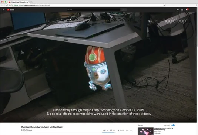Open the notifications bell
The height and width of the screenshot is (135, 198).
click(187, 10)
